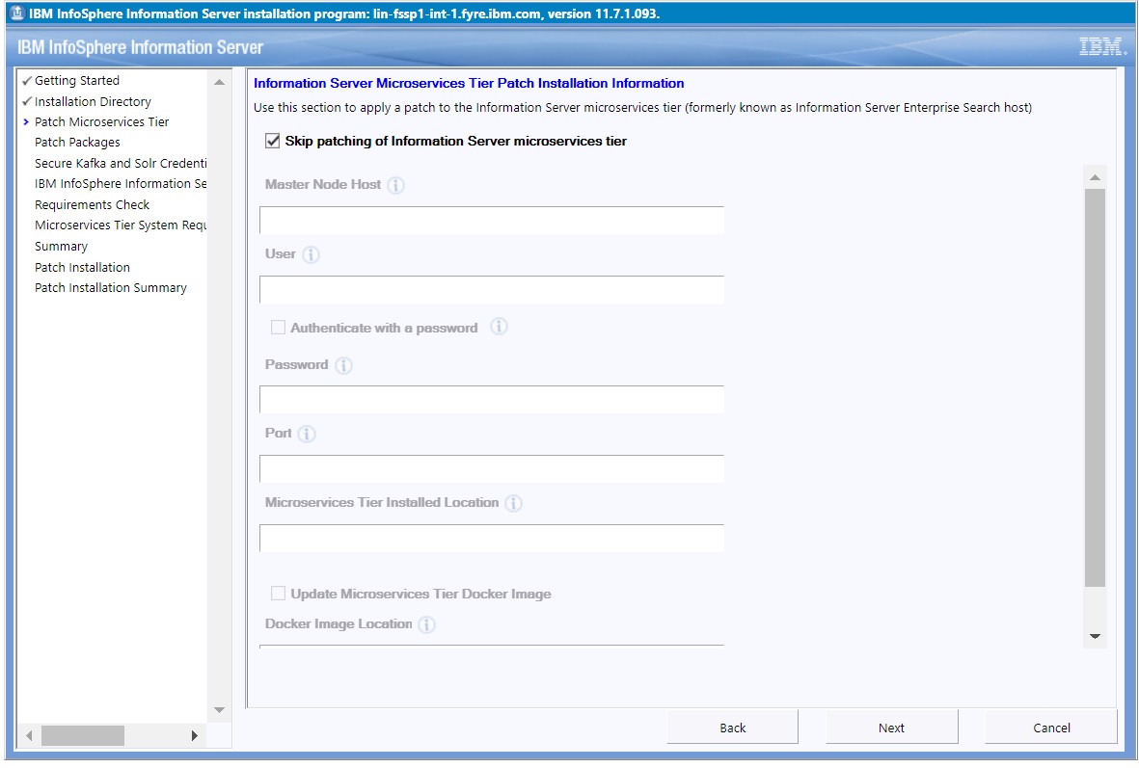Viewport: 1139px width, 768px height.
Task: Click info icon beside Authenticate with a password
Action: tap(499, 327)
